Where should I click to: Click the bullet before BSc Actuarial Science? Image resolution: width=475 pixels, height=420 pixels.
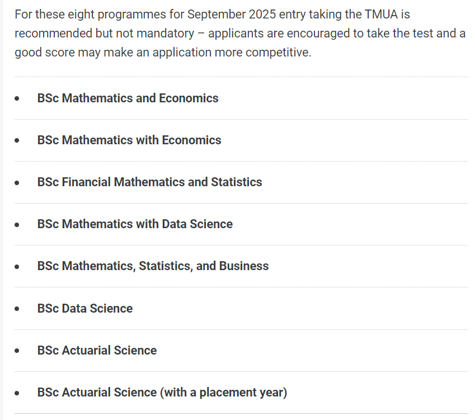(17, 351)
